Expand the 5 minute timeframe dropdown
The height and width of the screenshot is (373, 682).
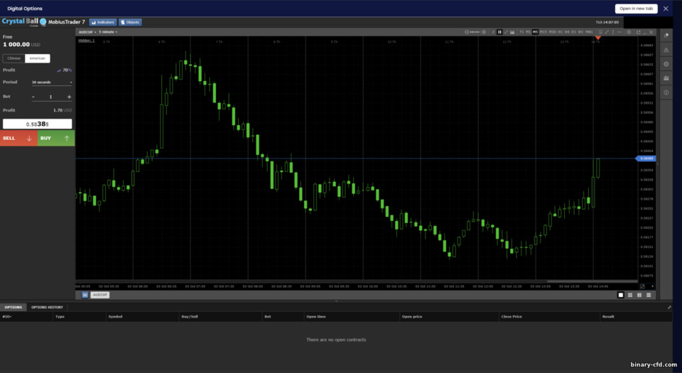click(108, 32)
